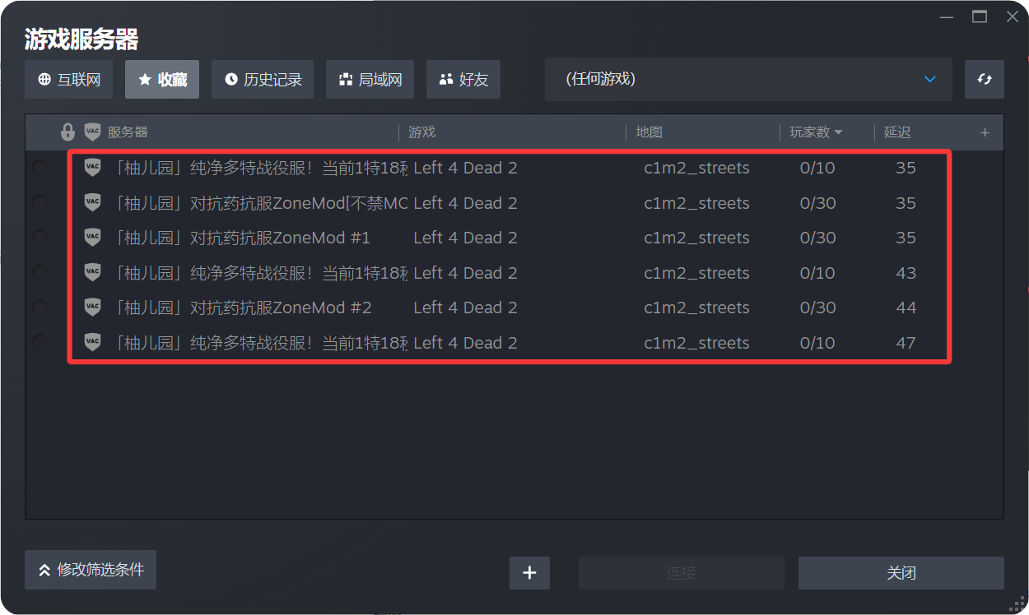Open the 好友 friends tab
The image size is (1029, 615).
pyautogui.click(x=463, y=79)
